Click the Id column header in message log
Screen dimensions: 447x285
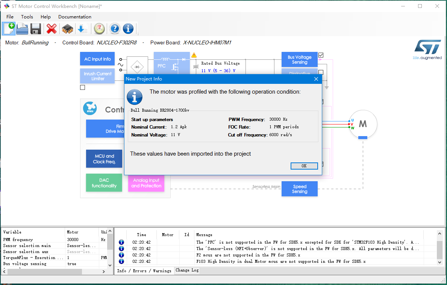187,235
